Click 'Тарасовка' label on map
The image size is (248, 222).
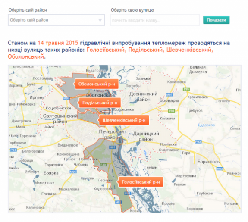pos(54,165)
